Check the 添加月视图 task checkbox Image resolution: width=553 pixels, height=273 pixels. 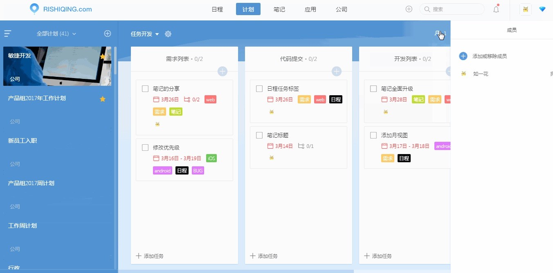coord(373,135)
